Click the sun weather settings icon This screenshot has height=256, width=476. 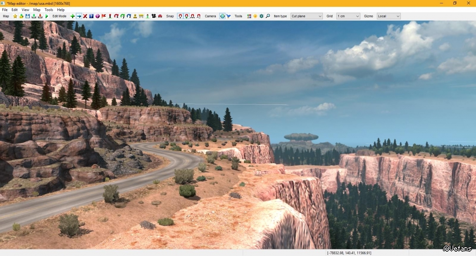[255, 16]
